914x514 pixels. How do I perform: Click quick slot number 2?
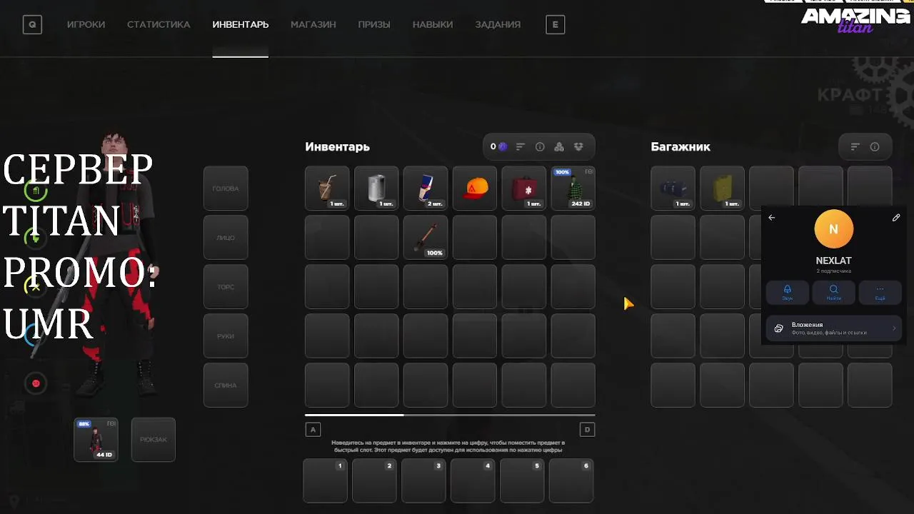click(374, 480)
